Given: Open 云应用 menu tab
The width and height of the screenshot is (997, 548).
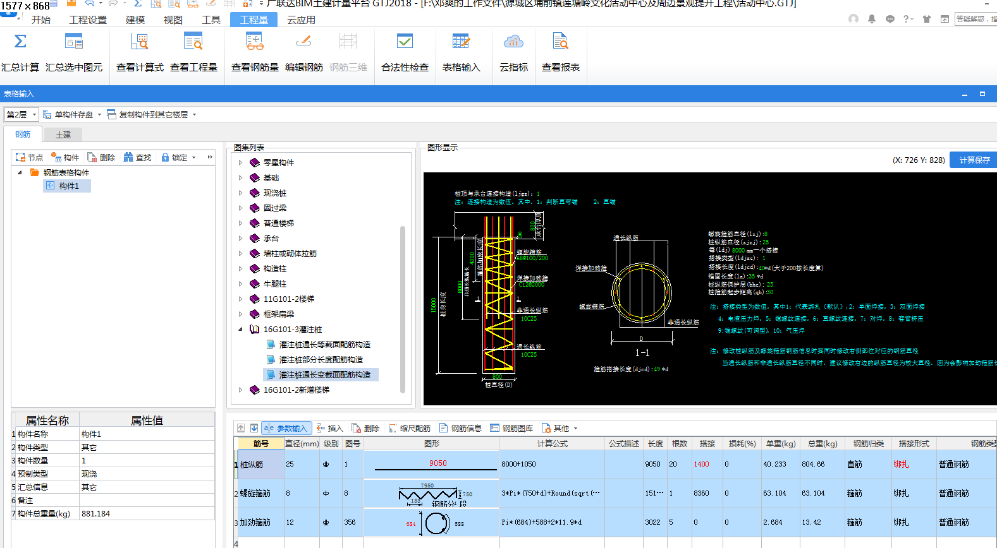Looking at the screenshot, I should 301,20.
